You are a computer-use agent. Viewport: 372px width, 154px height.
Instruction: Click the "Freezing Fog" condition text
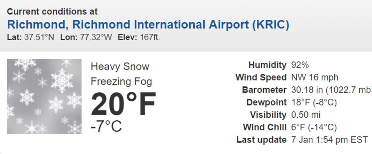click(x=121, y=82)
